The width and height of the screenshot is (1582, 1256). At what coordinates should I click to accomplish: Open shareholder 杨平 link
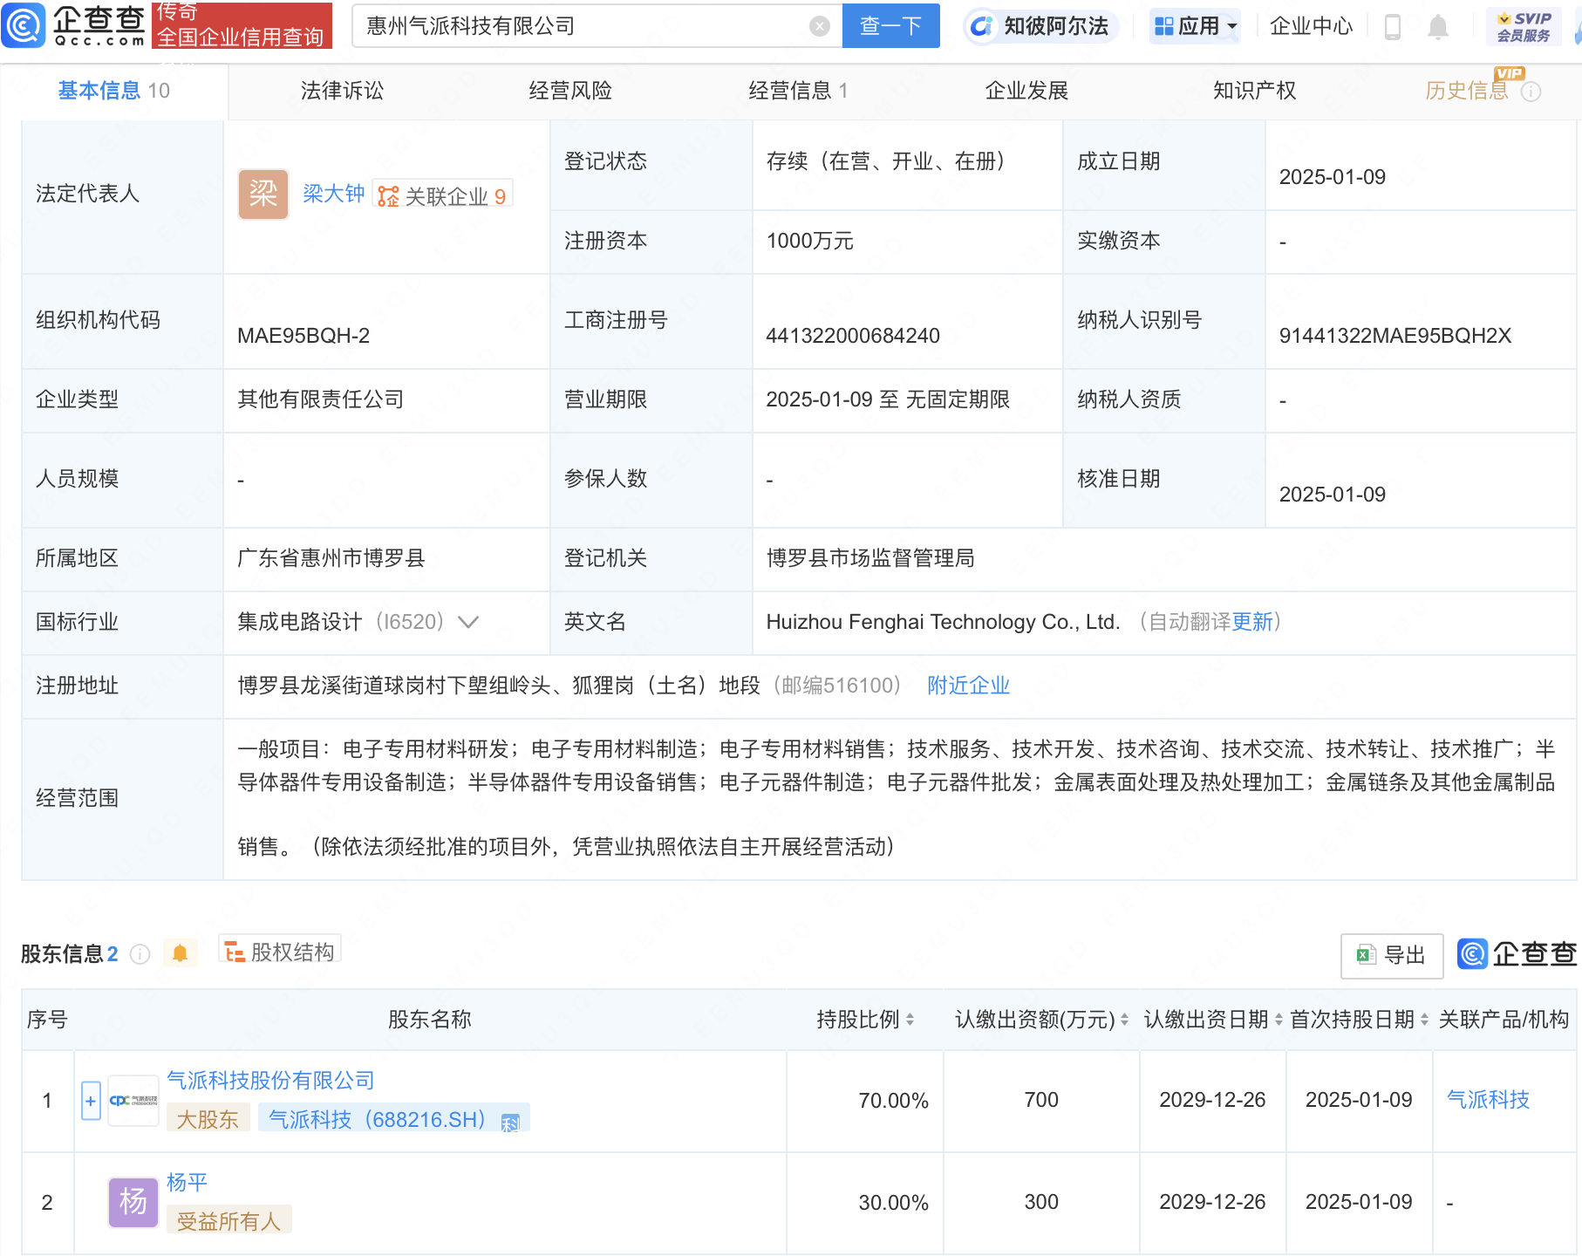point(187,1183)
